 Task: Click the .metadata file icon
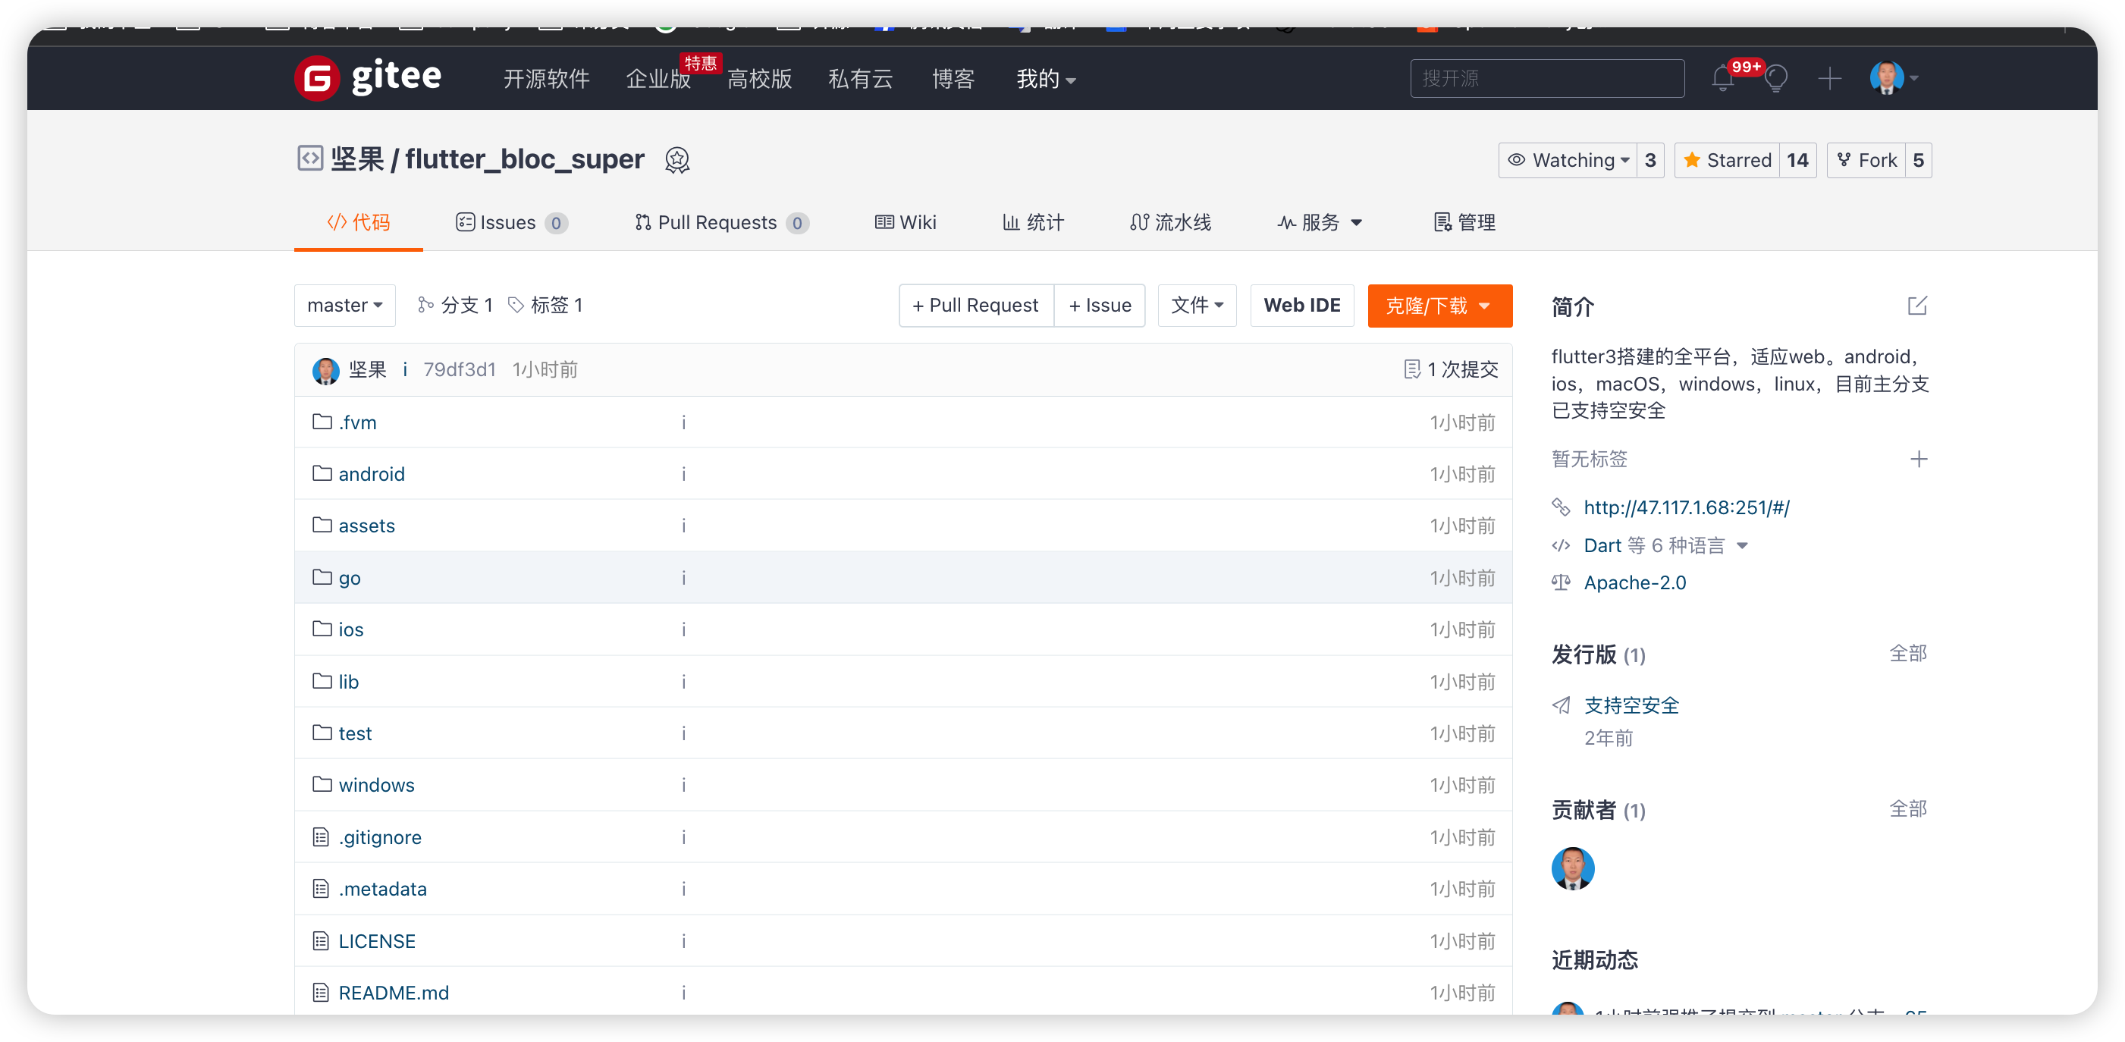(321, 889)
